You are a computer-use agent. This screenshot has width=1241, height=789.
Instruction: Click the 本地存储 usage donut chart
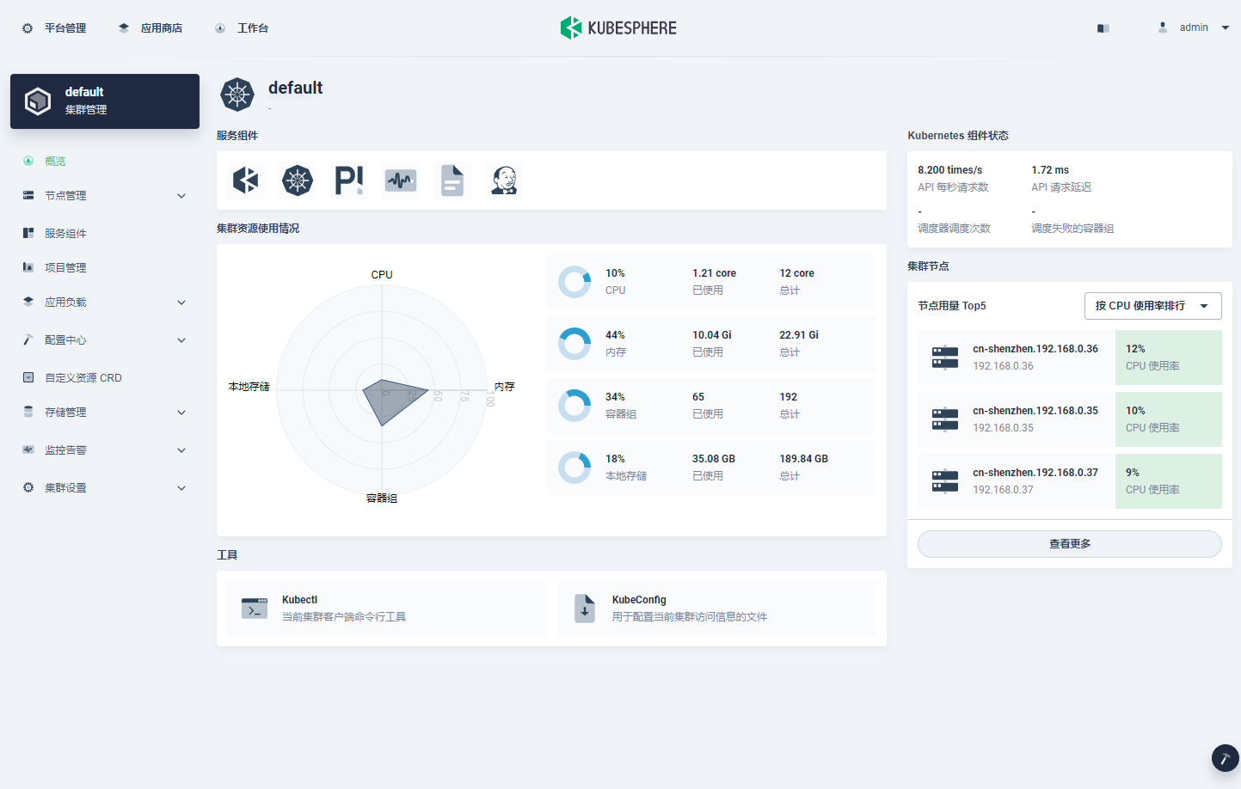tap(574, 468)
